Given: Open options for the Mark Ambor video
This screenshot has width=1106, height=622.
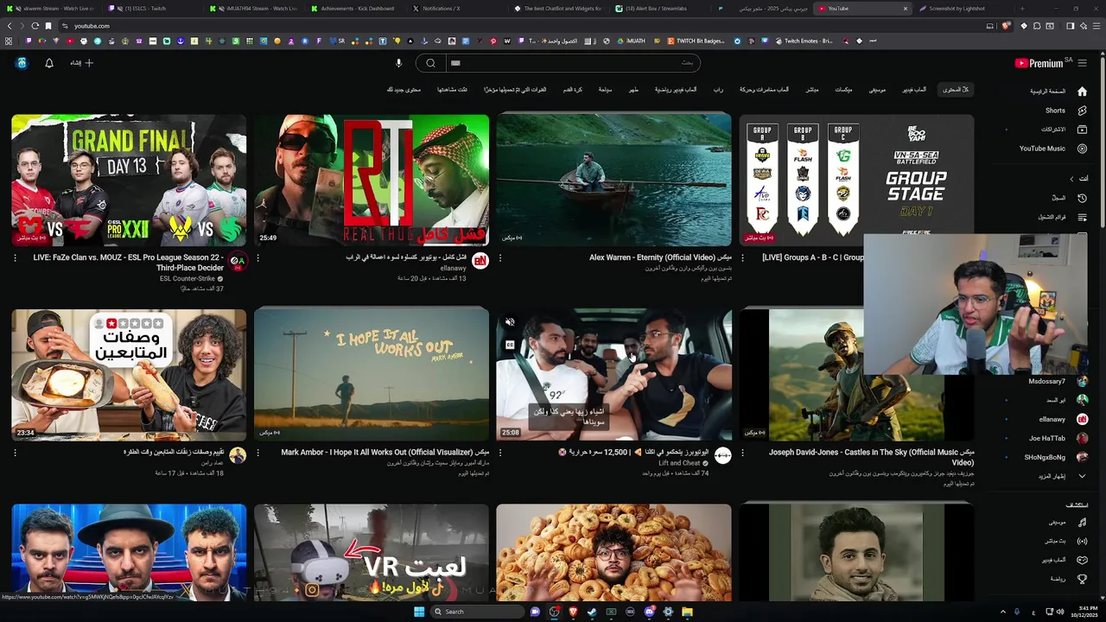Looking at the screenshot, I should click(257, 452).
